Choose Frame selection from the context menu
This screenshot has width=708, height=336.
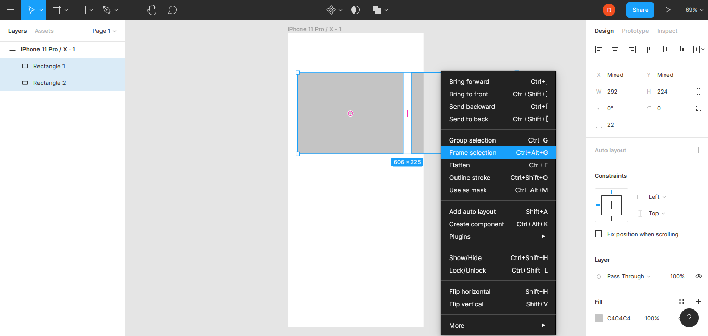[x=473, y=152]
